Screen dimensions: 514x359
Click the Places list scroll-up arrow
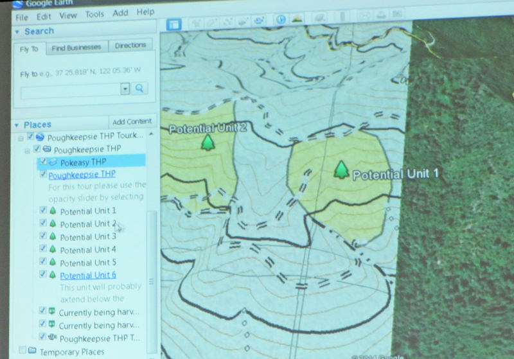click(x=151, y=134)
